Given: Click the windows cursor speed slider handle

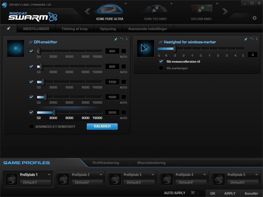Looking at the screenshot, I should coord(175,49).
